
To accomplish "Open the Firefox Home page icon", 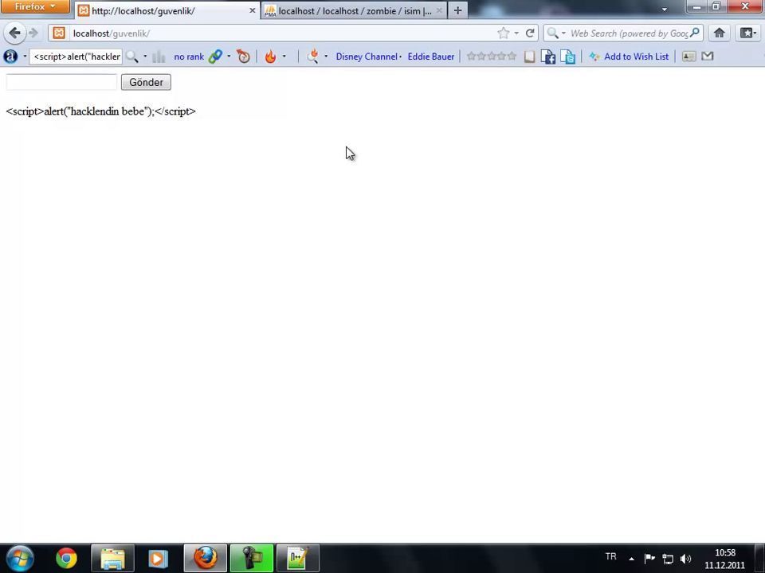I will point(719,33).
